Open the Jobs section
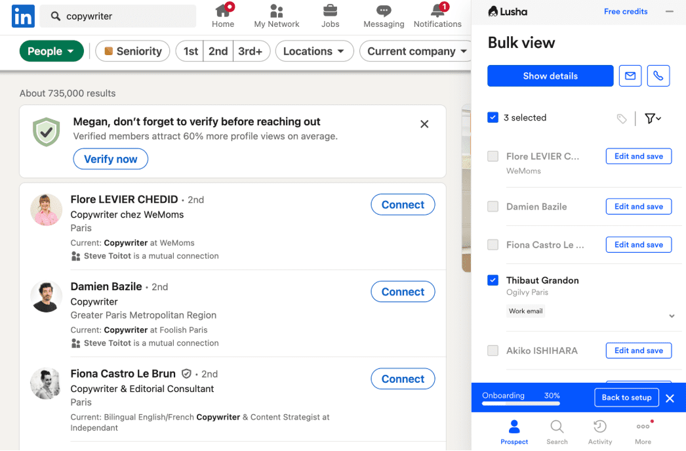Viewport: 686px width, 451px height. [330, 16]
